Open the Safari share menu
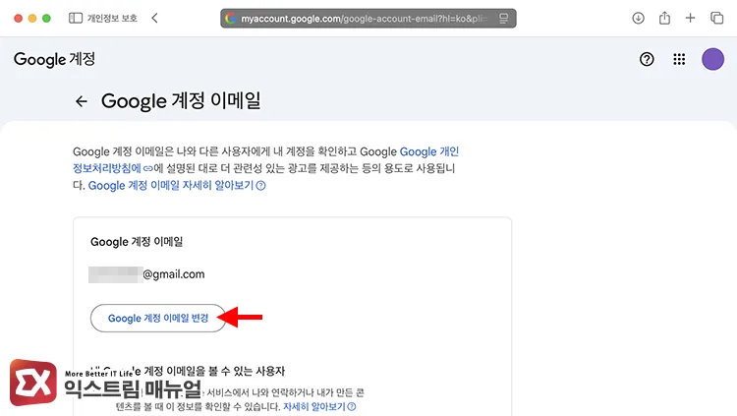Viewport: 737px width, 416px height. [x=664, y=18]
